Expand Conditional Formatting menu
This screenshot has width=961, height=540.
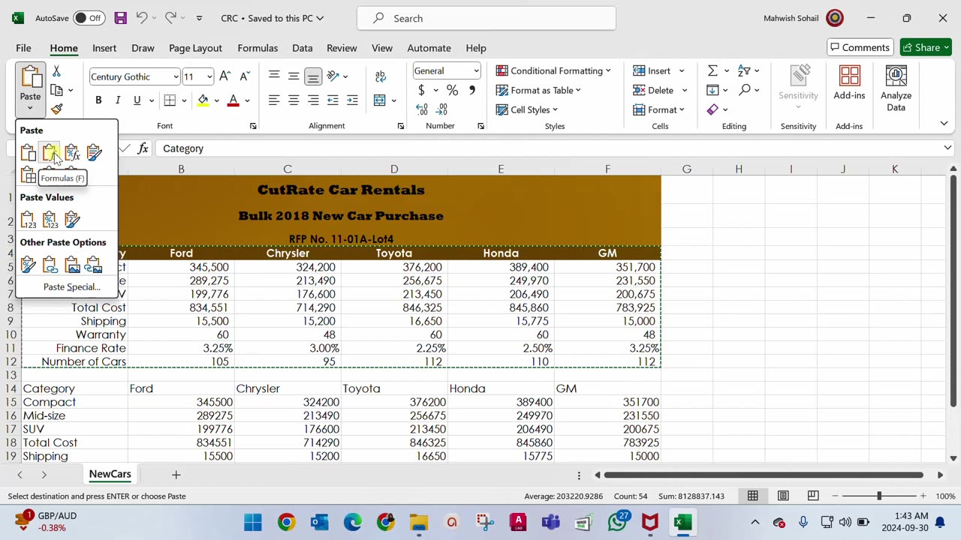click(x=553, y=70)
